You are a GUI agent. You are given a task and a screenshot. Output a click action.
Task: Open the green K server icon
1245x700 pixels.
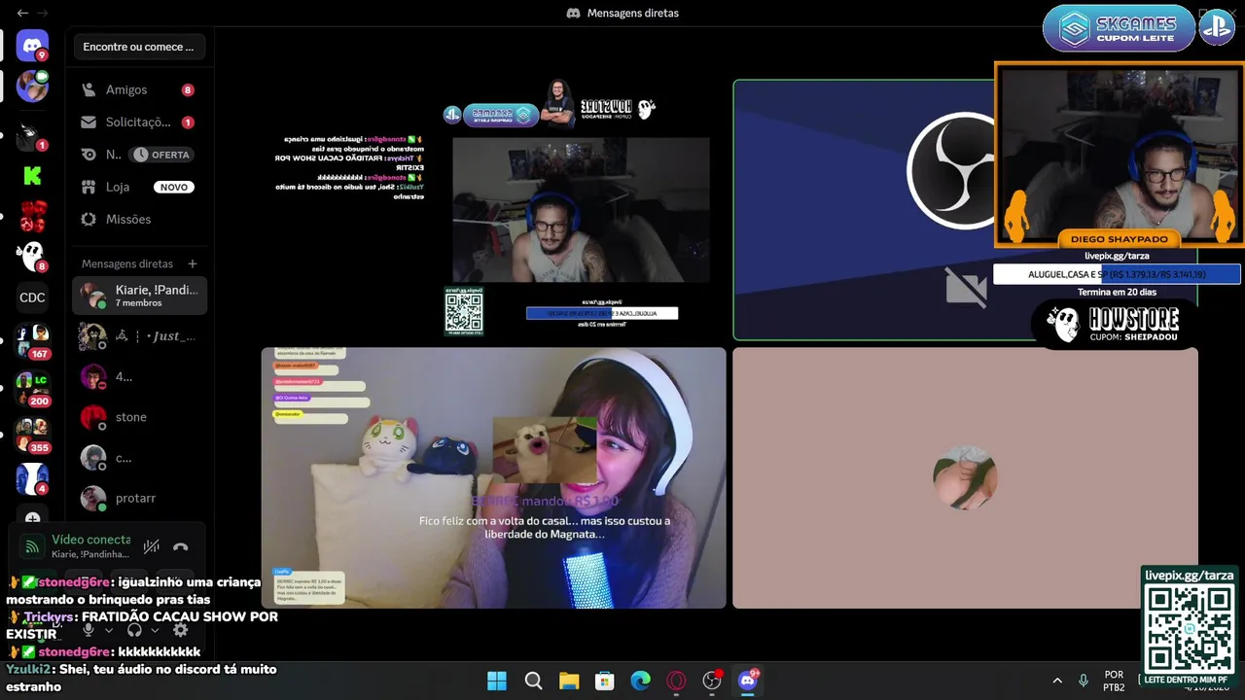point(32,176)
